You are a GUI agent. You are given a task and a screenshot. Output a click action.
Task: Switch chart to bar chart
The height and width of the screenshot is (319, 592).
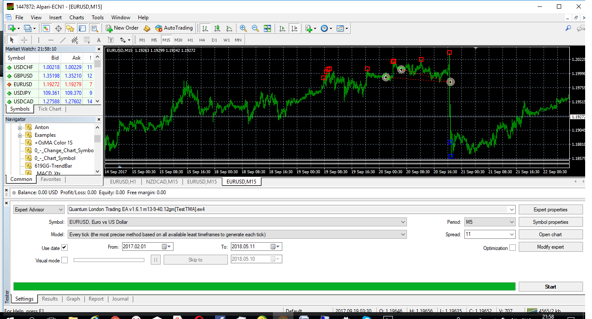(205, 28)
